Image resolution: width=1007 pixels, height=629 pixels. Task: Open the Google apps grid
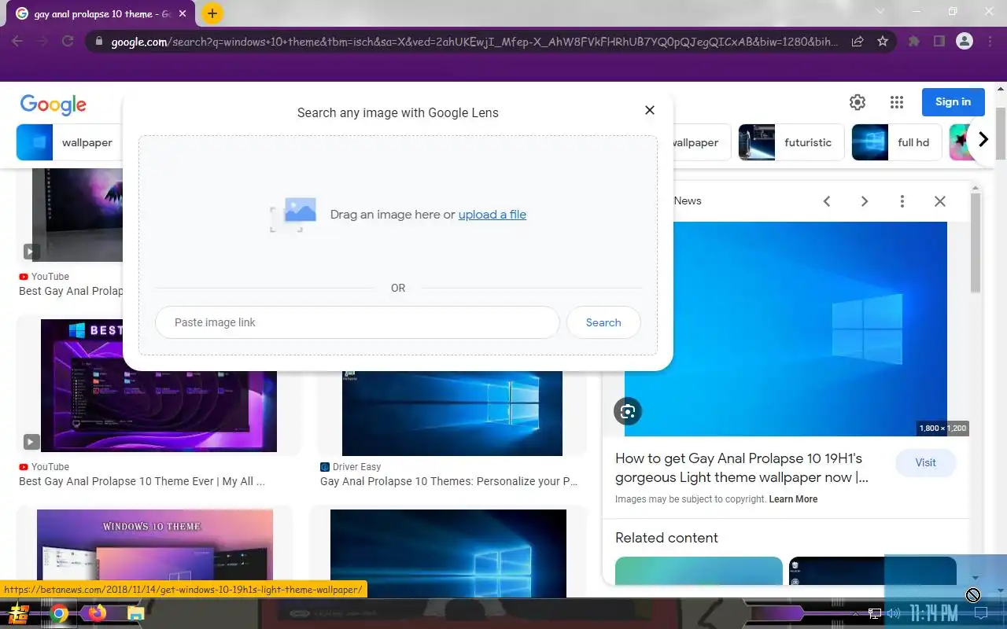coord(897,102)
